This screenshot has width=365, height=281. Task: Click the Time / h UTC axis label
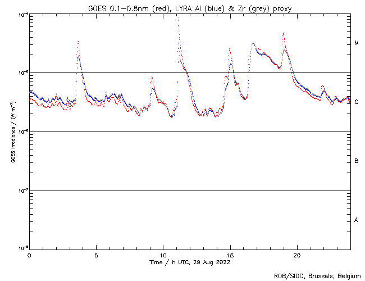pos(190,262)
